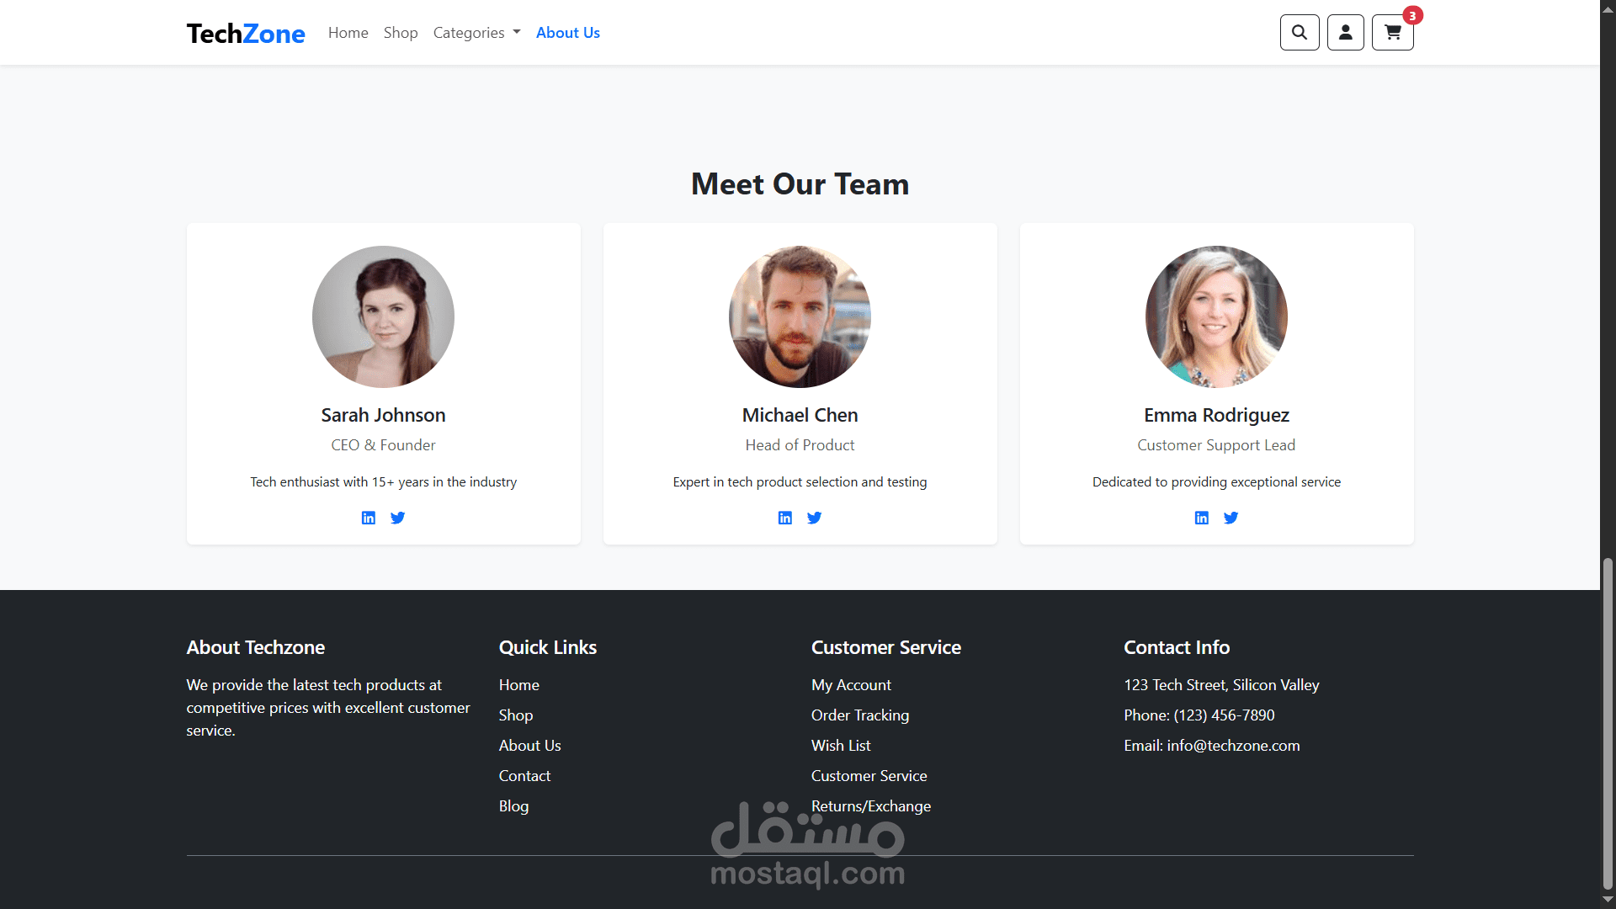Open Michael Chen's Twitter icon

(x=815, y=518)
